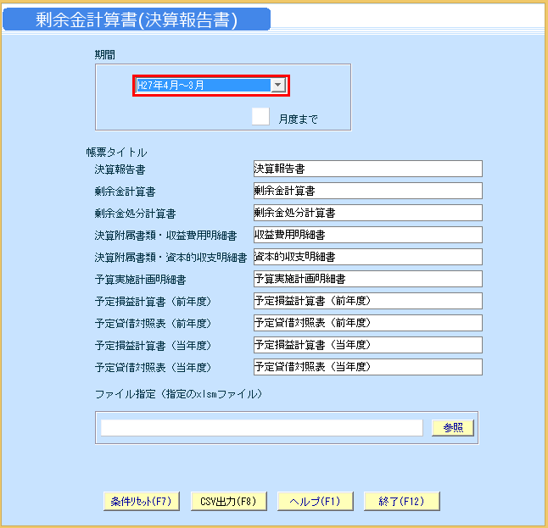Edit the 予定貸借対照表（当年度） title field
Image resolution: width=548 pixels, height=528 pixels.
coord(367,367)
